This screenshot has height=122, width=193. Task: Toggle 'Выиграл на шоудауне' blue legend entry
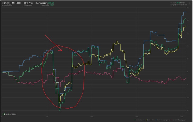coord(163,120)
